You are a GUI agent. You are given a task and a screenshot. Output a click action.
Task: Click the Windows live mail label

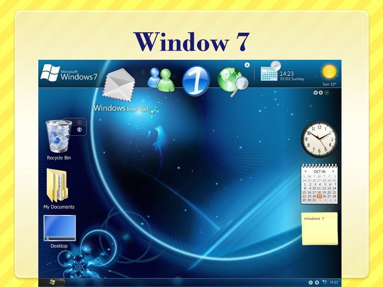[121, 108]
